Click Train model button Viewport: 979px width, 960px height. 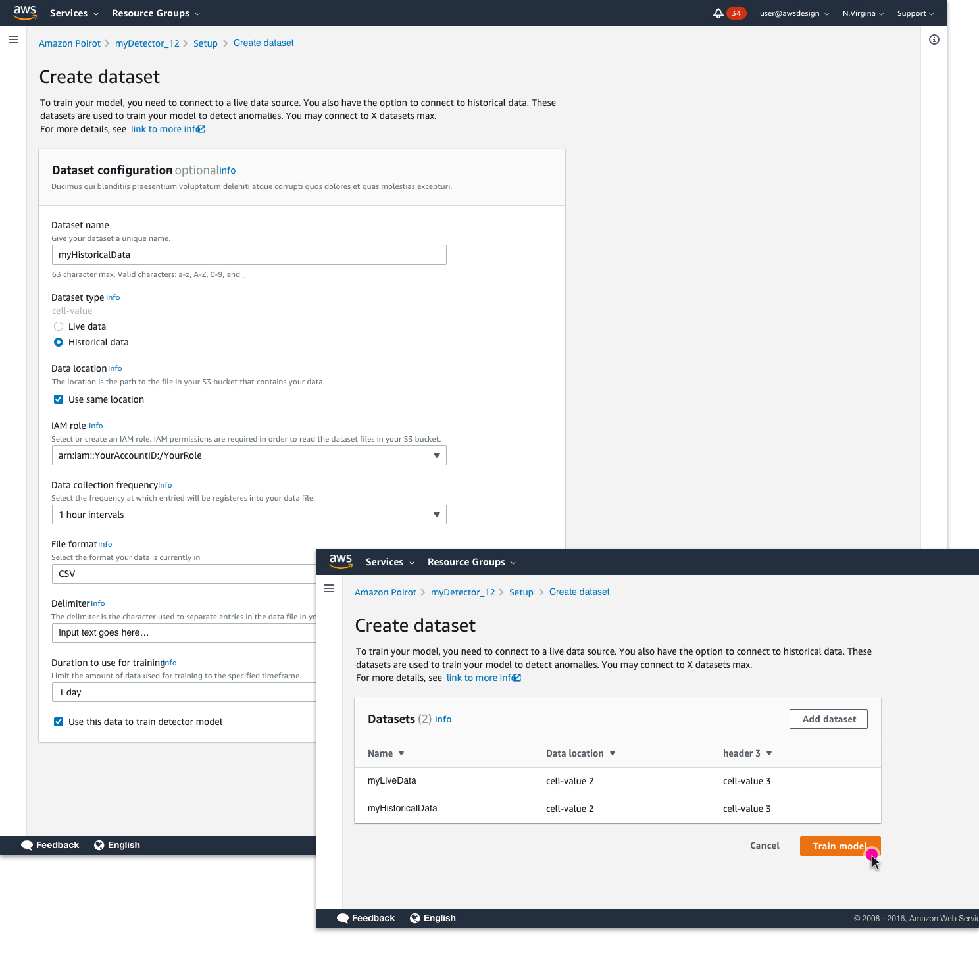click(840, 846)
